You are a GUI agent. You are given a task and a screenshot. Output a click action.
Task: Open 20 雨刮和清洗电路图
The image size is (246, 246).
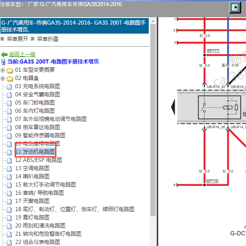coord(40,225)
